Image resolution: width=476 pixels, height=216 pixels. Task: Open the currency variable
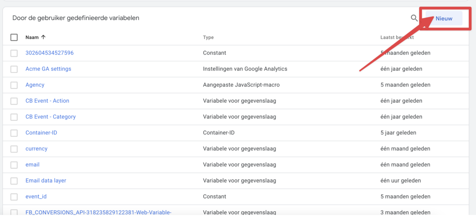point(36,149)
